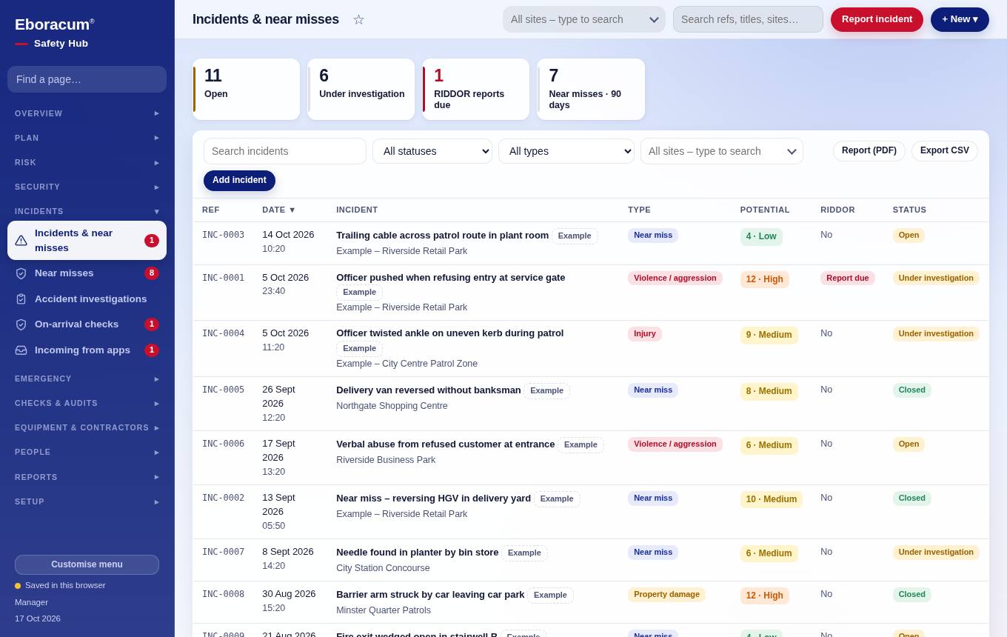Click the Report incident button
Screen dimensions: 1007x637
[877, 19]
